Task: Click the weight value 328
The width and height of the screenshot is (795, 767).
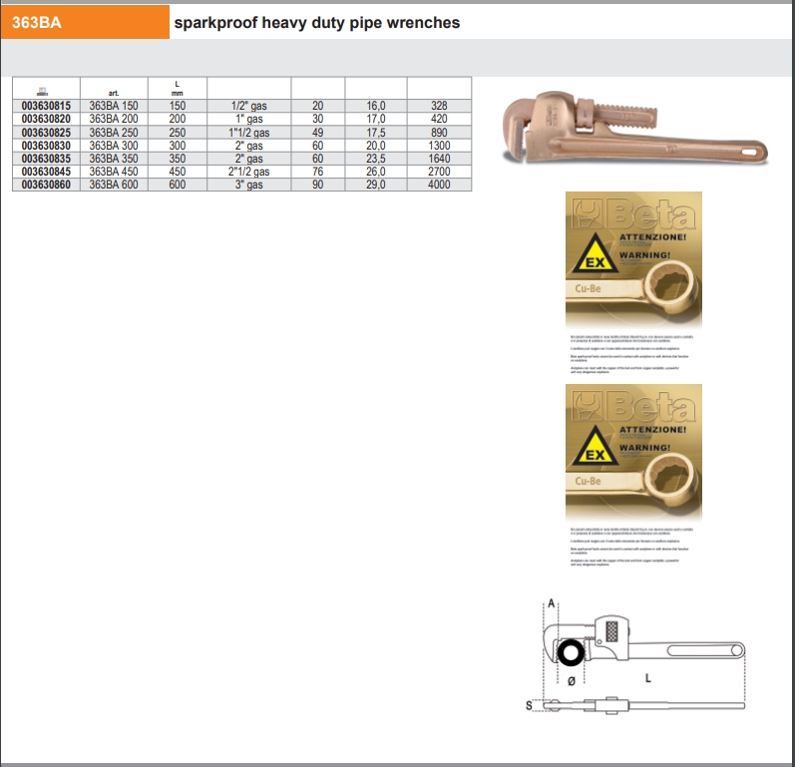Action: tap(439, 106)
